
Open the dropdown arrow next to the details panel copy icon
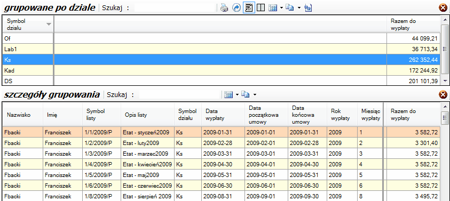pos(255,94)
